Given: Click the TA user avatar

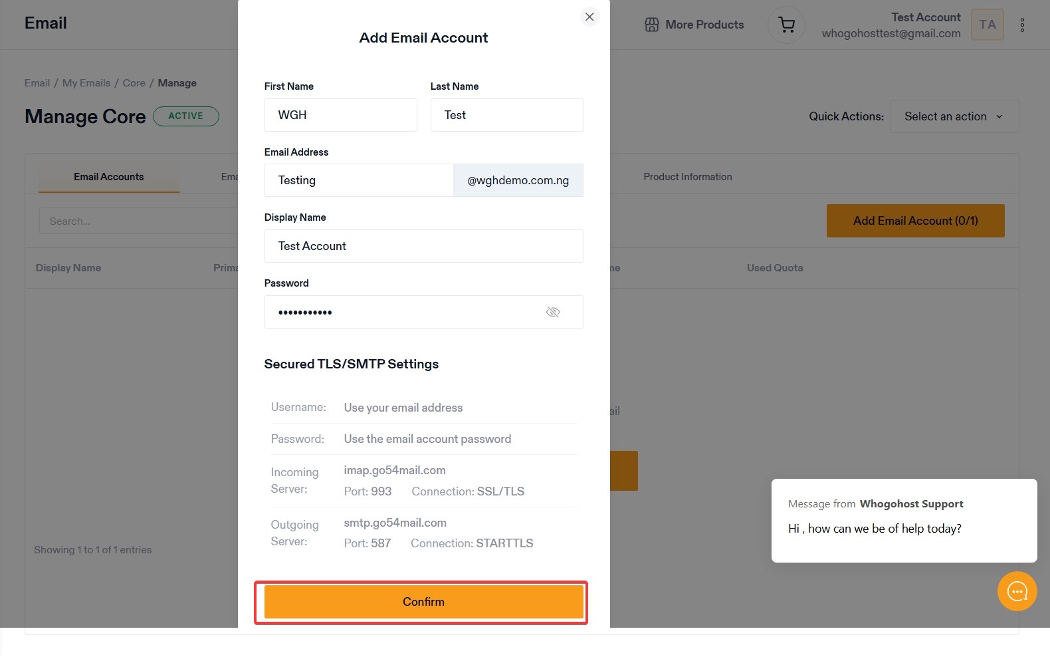Looking at the screenshot, I should (987, 25).
